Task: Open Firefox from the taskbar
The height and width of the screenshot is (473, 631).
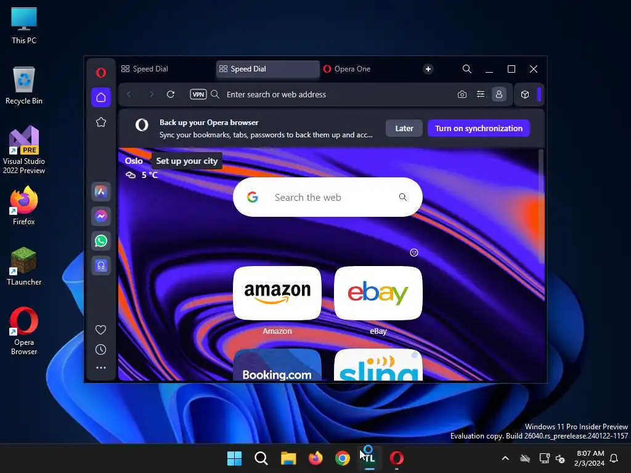Action: click(315, 458)
